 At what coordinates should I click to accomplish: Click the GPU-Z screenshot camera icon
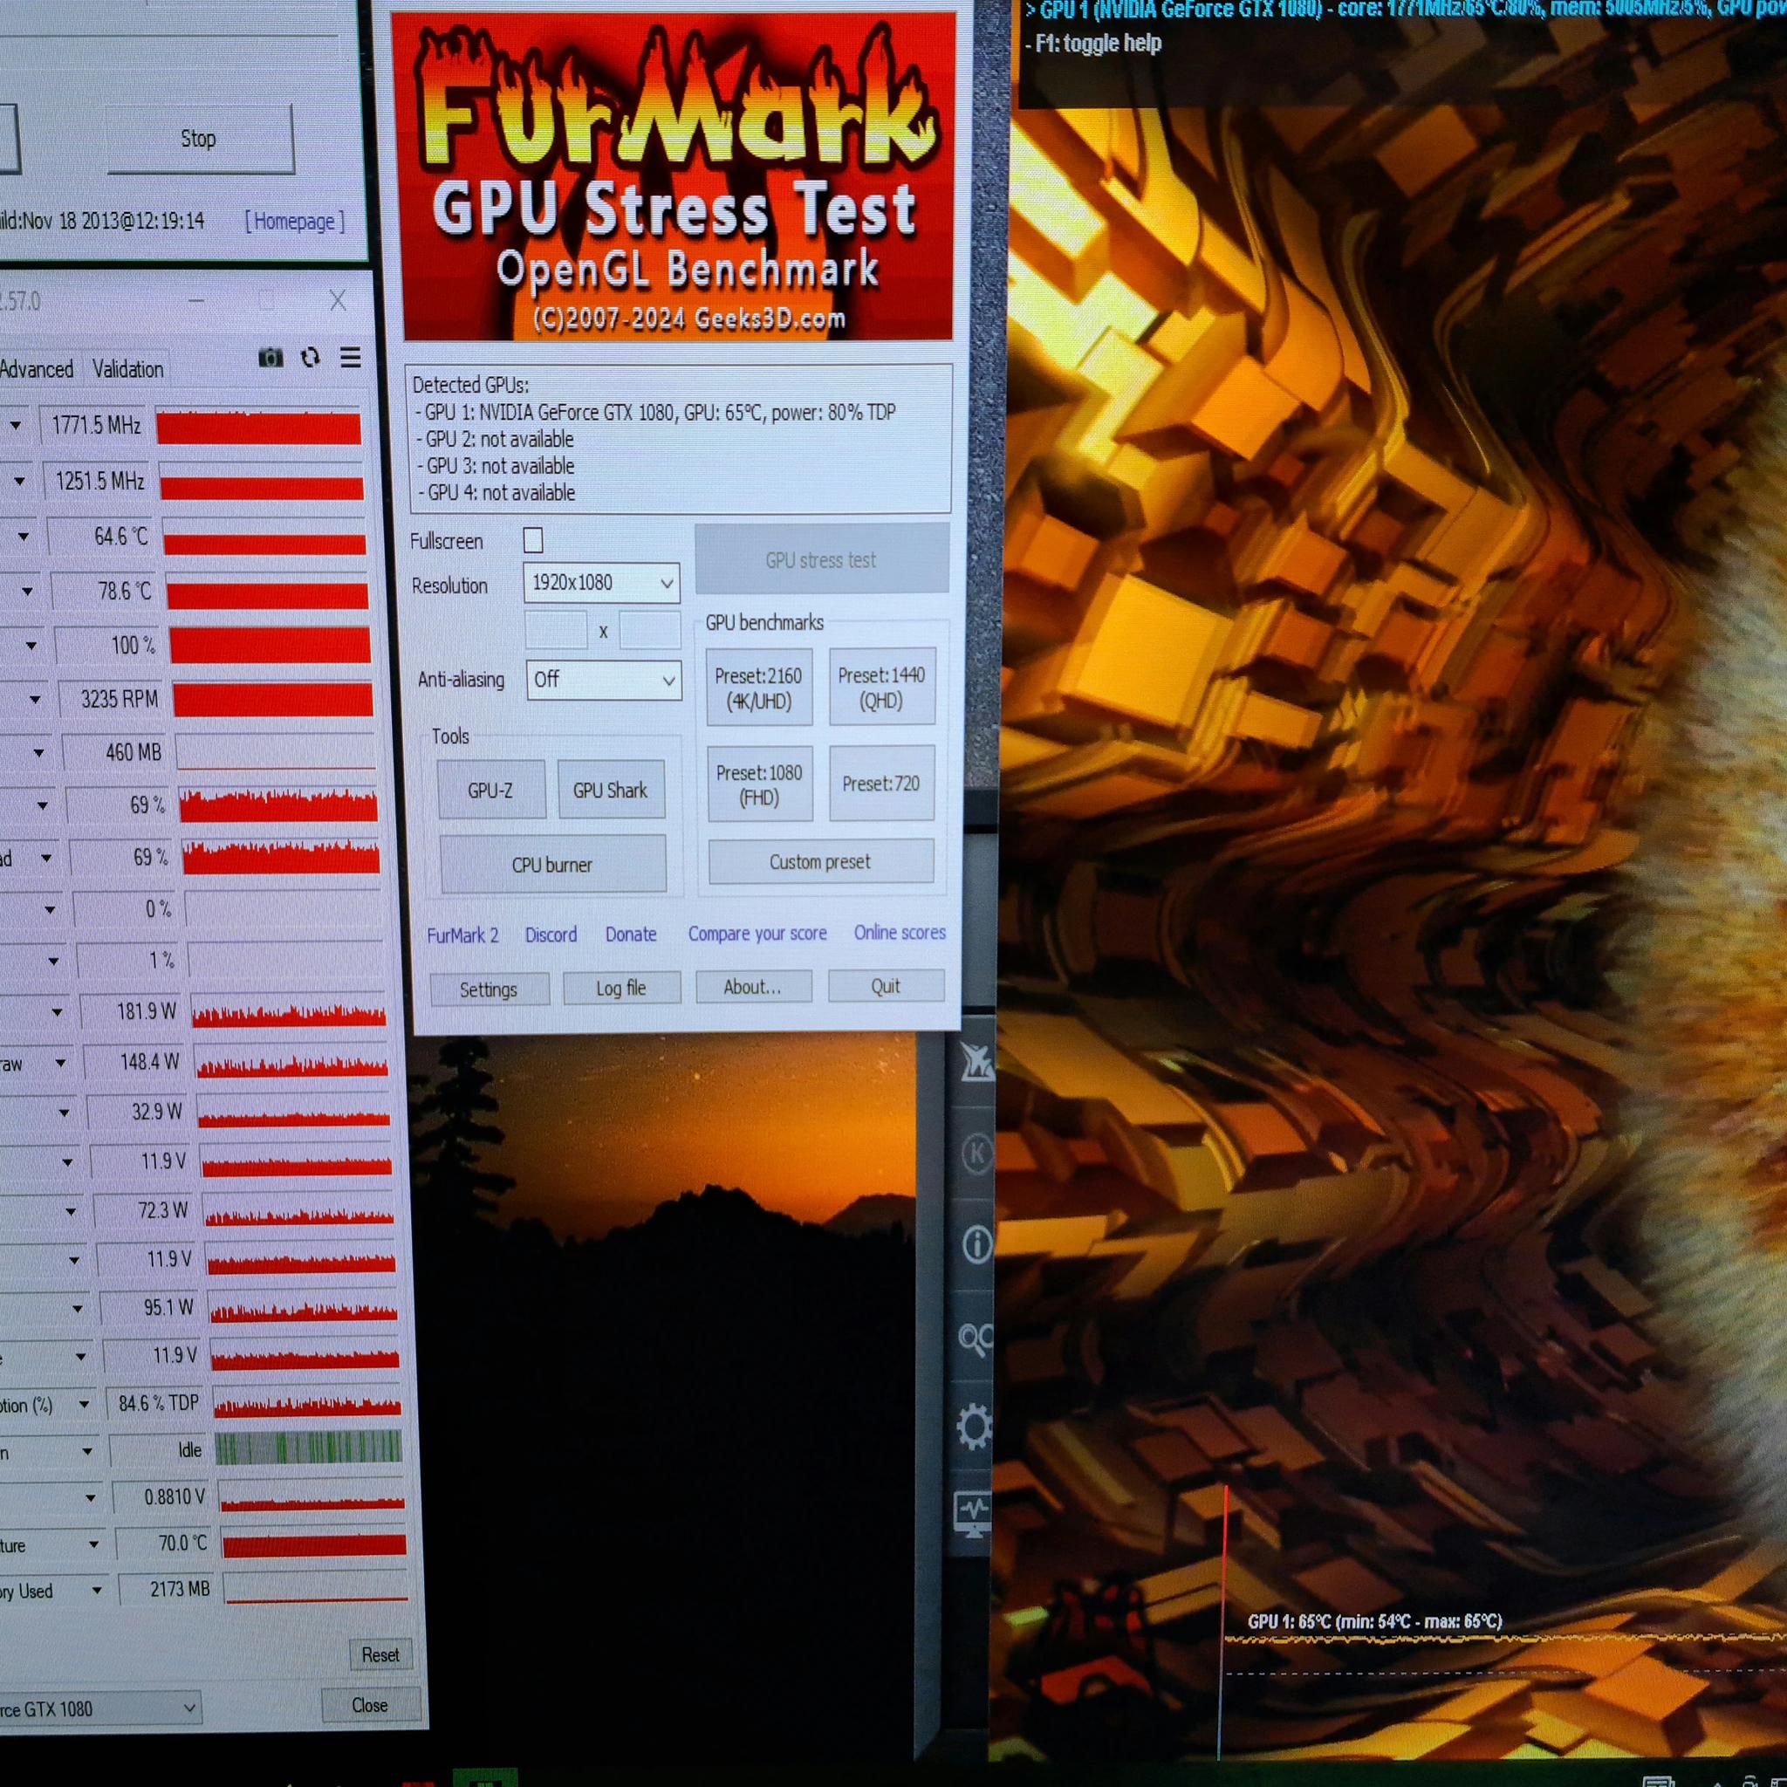[x=270, y=357]
